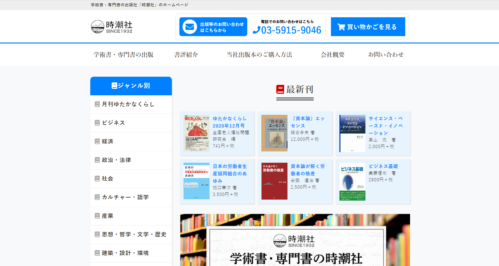This screenshot has height=266, width=499.
Task: Click the book icon beside 建築・設計・環境
Action: 97,253
